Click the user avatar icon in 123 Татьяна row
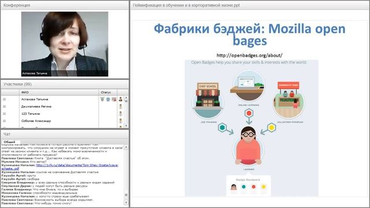370x208 pixels. tap(121, 114)
